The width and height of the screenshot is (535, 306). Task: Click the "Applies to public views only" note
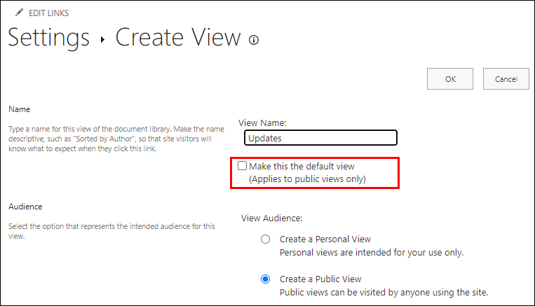(x=307, y=179)
